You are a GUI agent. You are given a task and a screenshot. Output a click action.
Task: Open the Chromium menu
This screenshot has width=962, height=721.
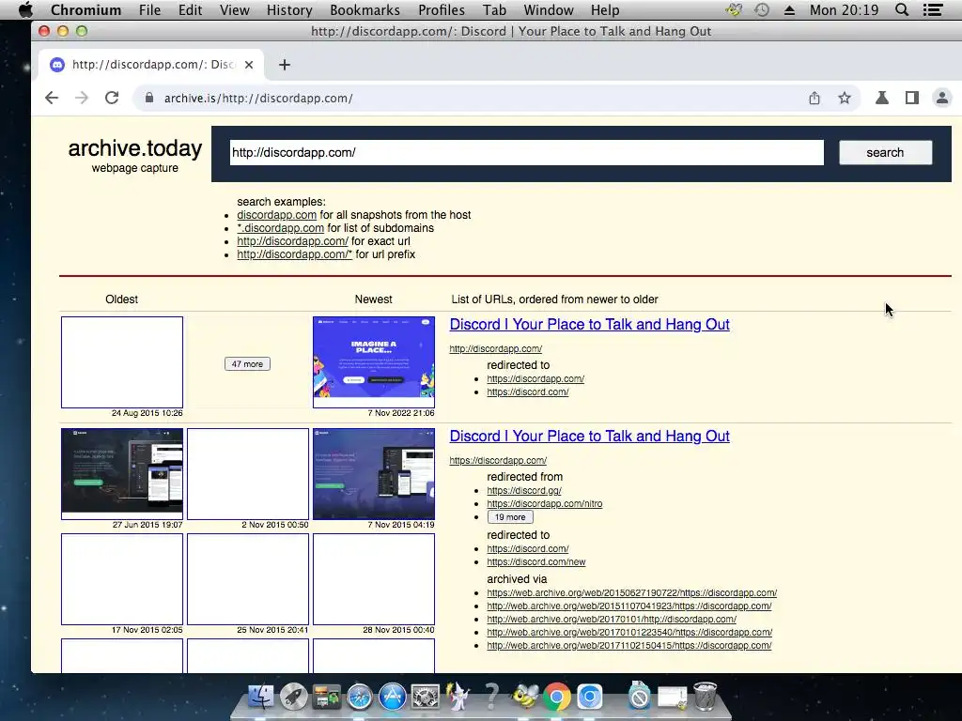click(x=85, y=9)
